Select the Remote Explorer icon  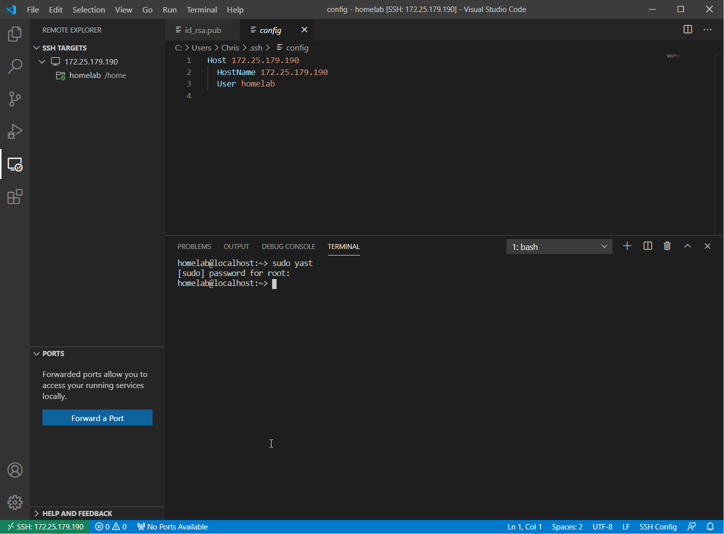coord(14,164)
